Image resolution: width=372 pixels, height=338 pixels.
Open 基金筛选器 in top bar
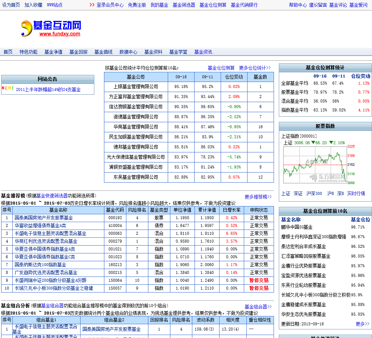[x=184, y=5]
